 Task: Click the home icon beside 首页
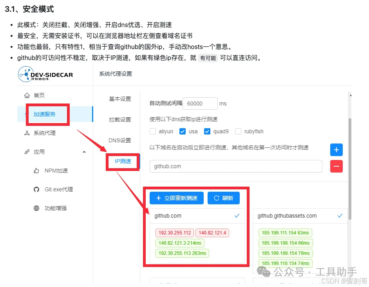point(27,95)
